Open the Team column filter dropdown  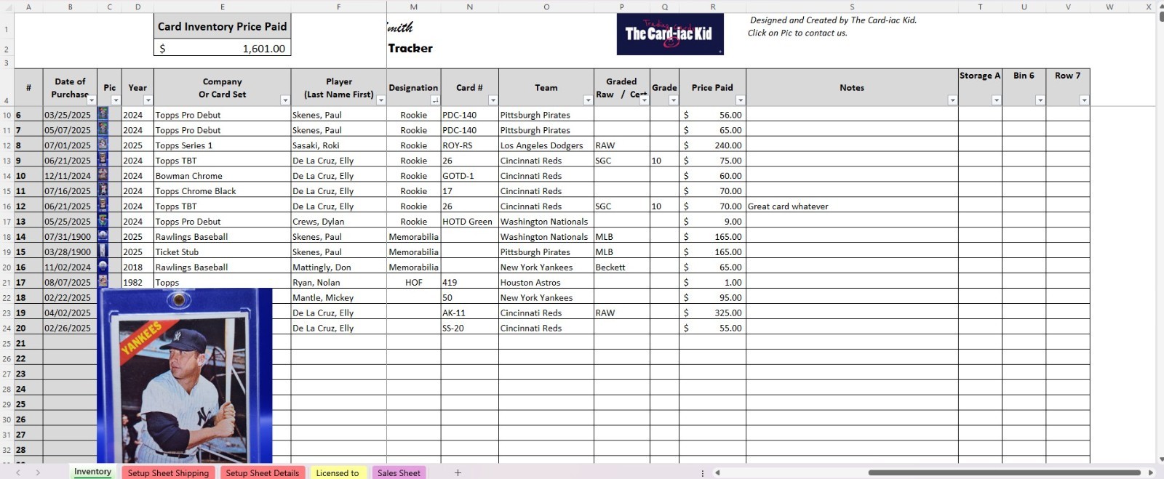click(587, 100)
